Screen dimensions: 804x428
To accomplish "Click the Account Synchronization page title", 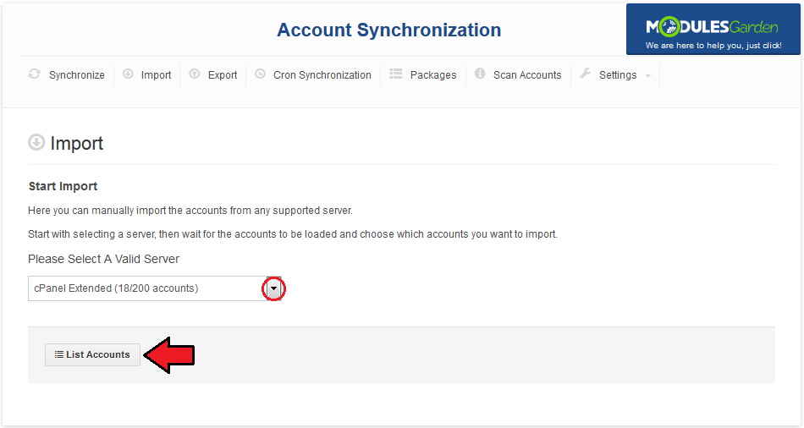I will tap(388, 30).
